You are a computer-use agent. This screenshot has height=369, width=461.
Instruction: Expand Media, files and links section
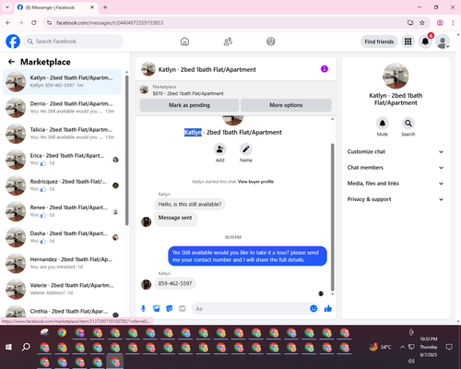(x=396, y=184)
